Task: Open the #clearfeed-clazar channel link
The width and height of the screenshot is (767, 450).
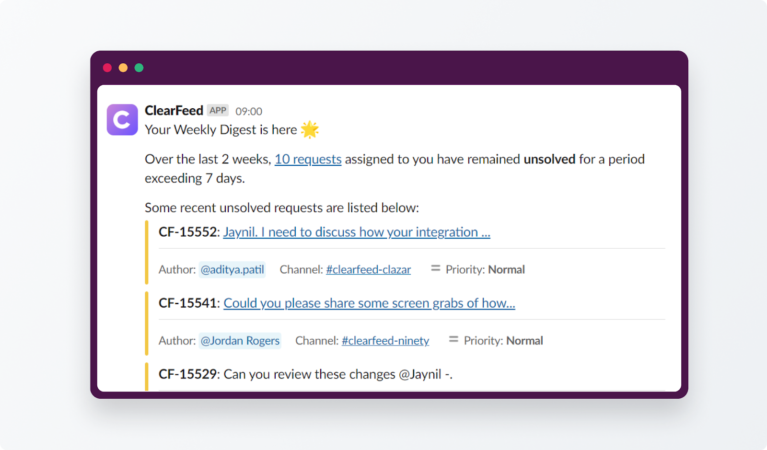Action: (x=368, y=269)
